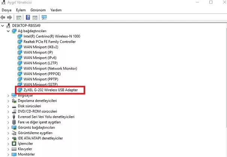Click the Ağ bağdaştırıcıları network icon

click(x=14, y=31)
